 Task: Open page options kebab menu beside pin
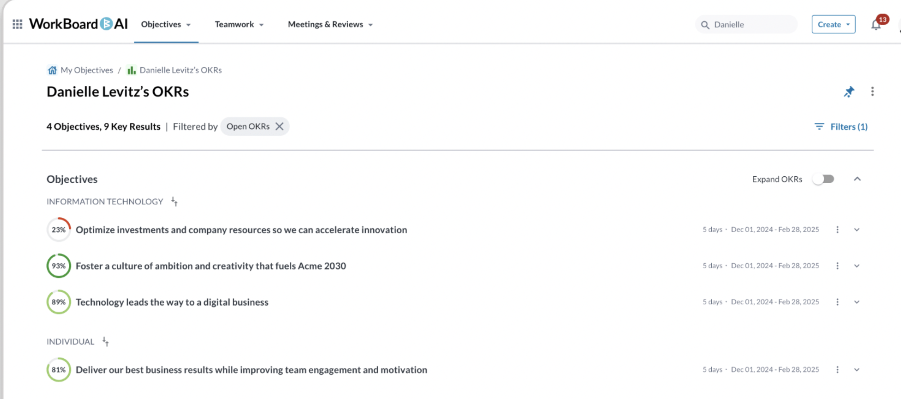click(x=872, y=92)
